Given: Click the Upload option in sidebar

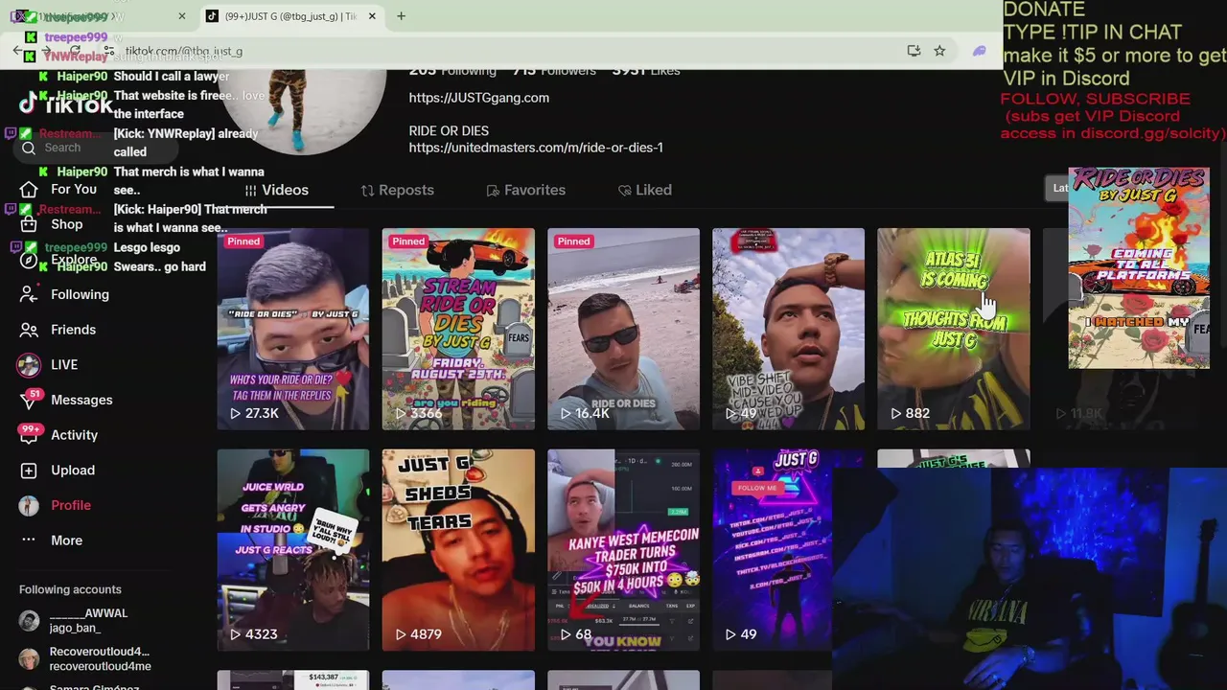Looking at the screenshot, I should 58,470.
